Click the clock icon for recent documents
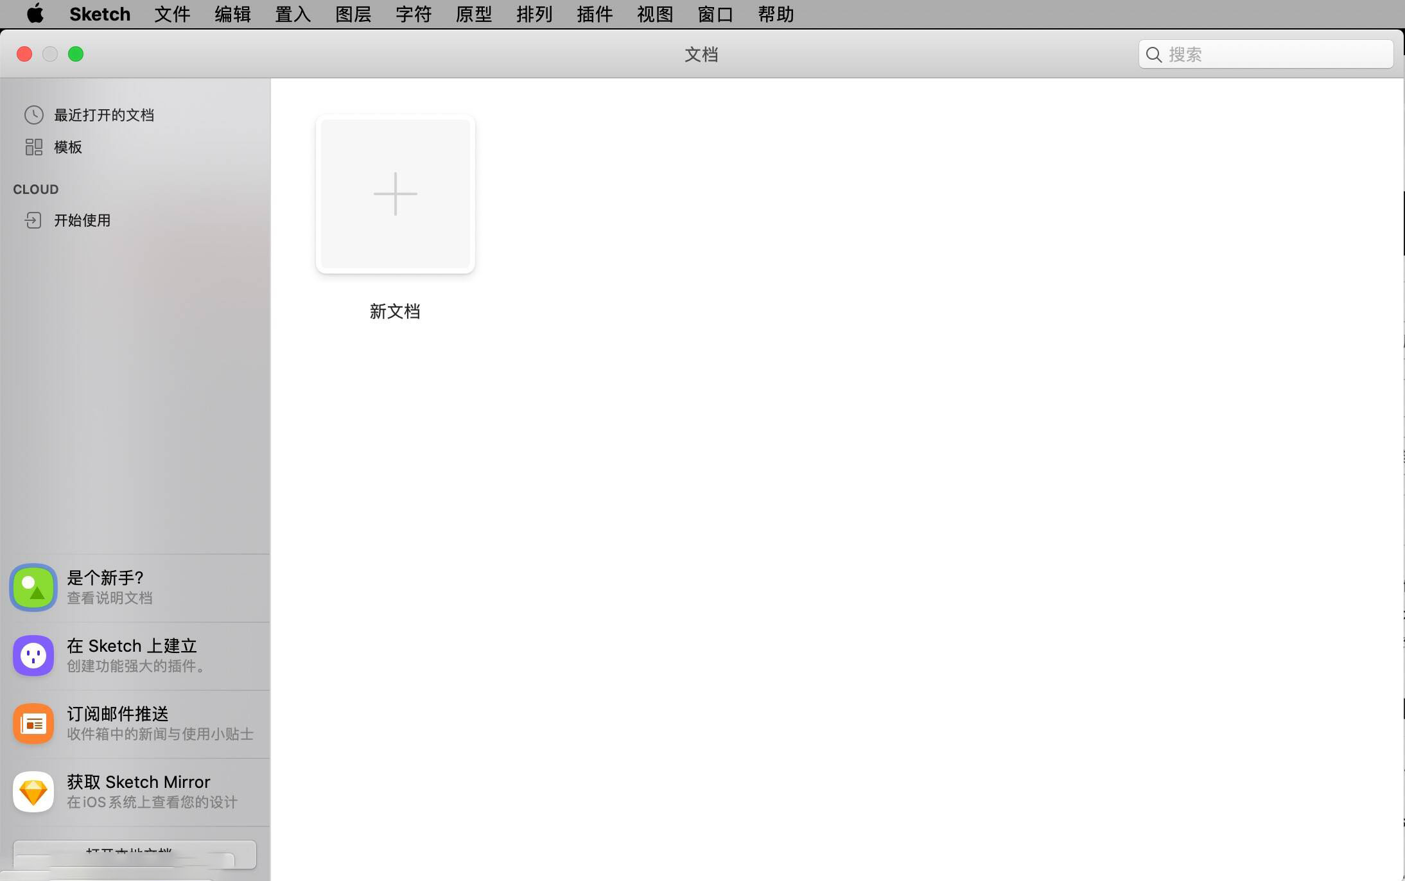 pyautogui.click(x=34, y=115)
